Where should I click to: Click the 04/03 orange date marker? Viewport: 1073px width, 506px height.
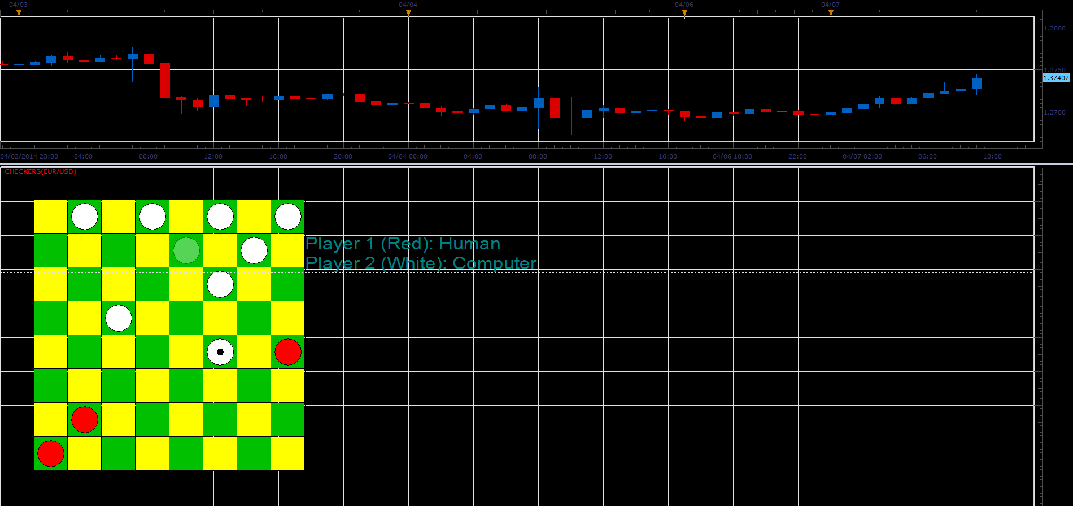pos(19,12)
